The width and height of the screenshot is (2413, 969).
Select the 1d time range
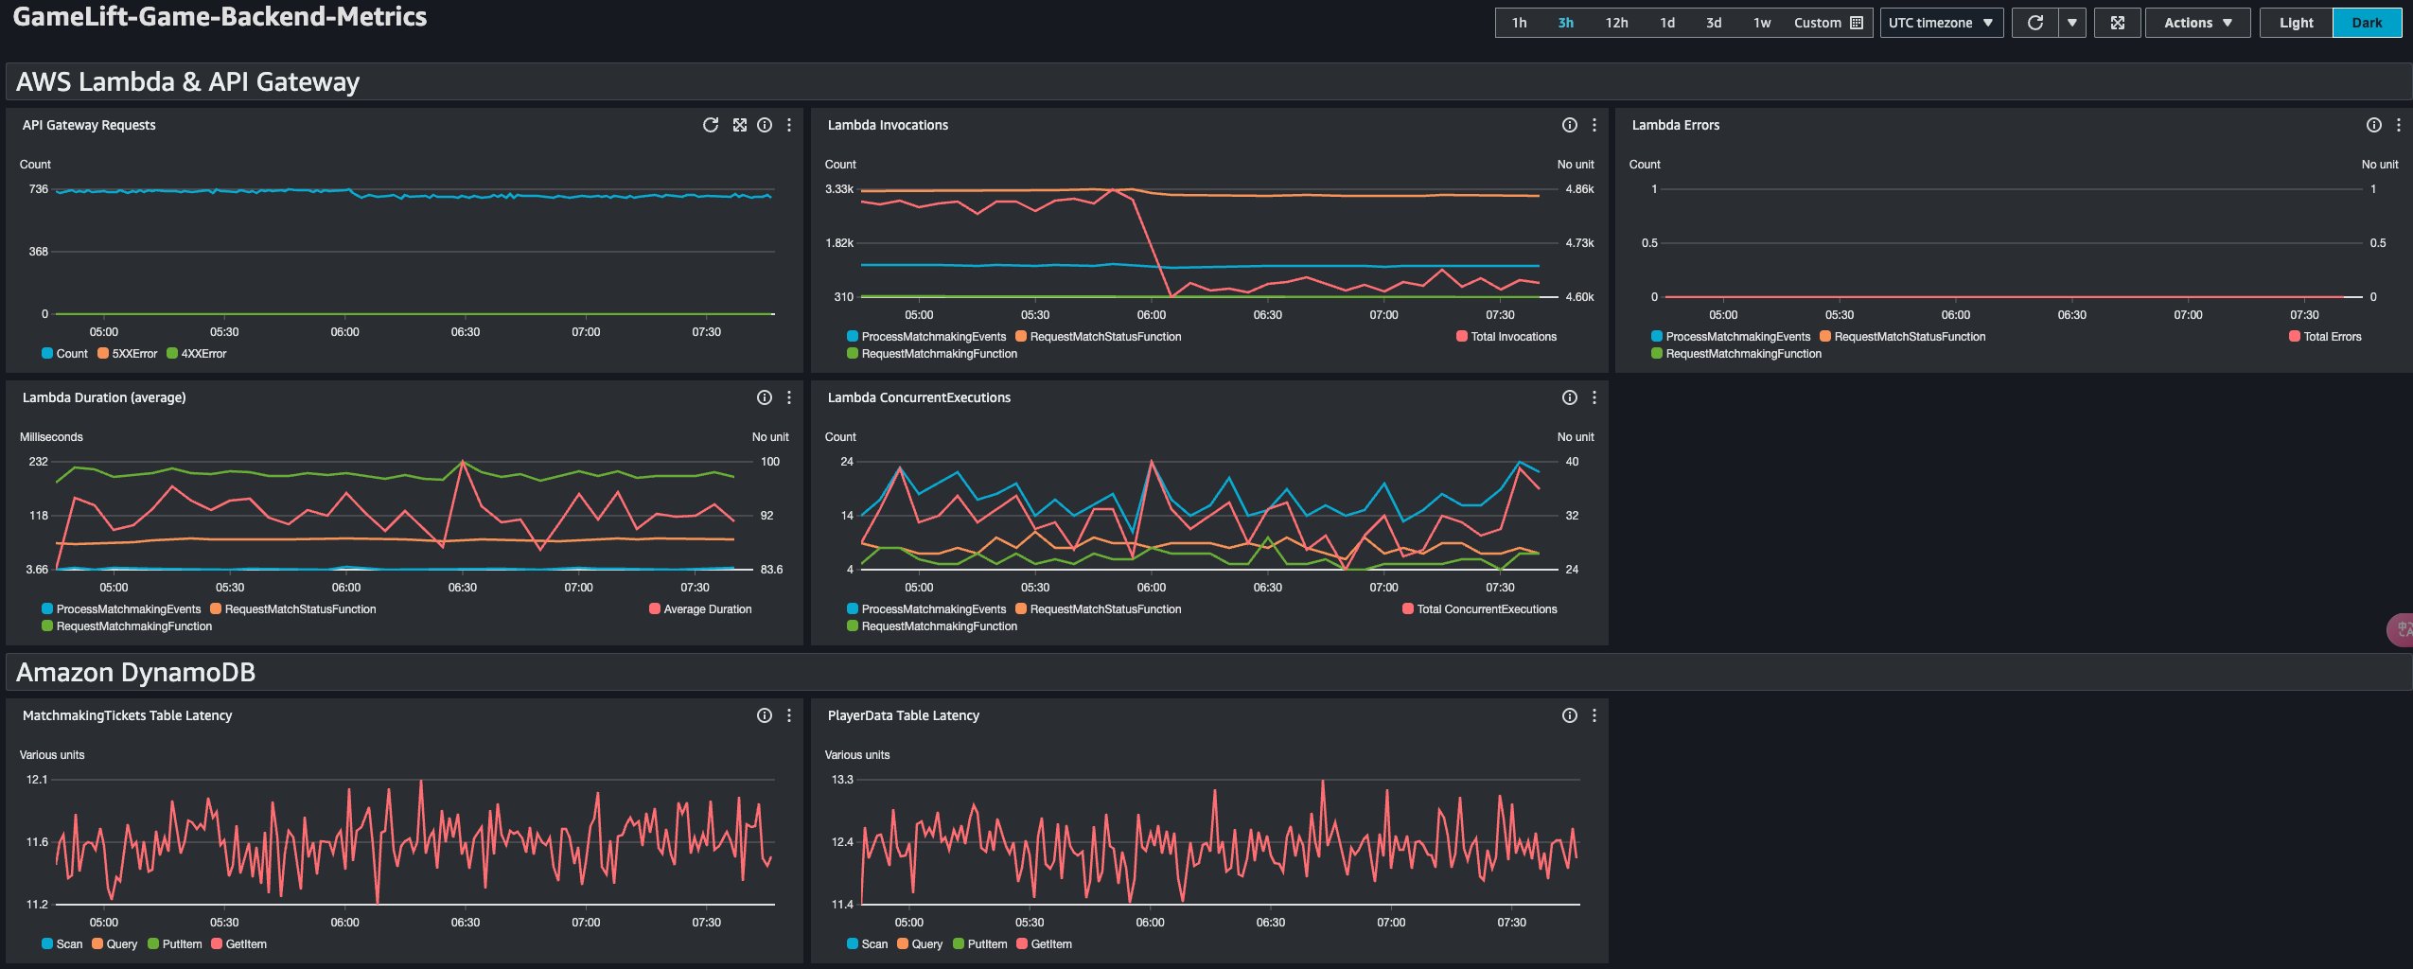click(x=1667, y=23)
